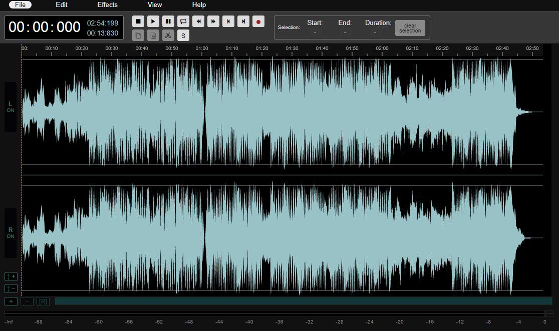Start recording with the red record button

258,21
